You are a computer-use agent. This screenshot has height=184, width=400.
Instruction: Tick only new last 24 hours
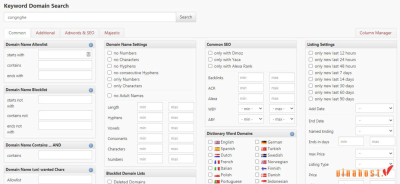310,59
